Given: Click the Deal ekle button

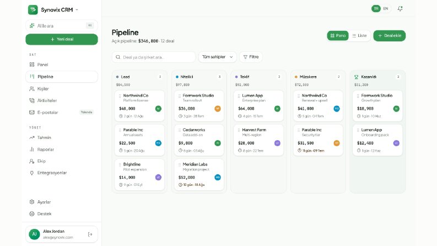Looking at the screenshot, I should 390,36.
